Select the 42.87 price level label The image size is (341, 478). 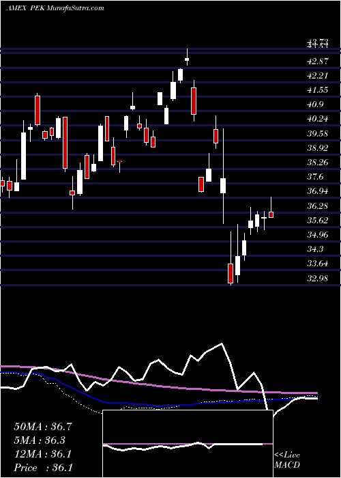click(x=318, y=61)
